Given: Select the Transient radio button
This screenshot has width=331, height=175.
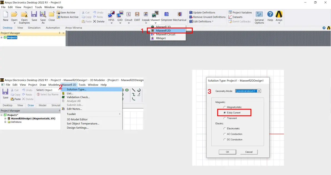Looking at the screenshot, I should tap(225, 118).
